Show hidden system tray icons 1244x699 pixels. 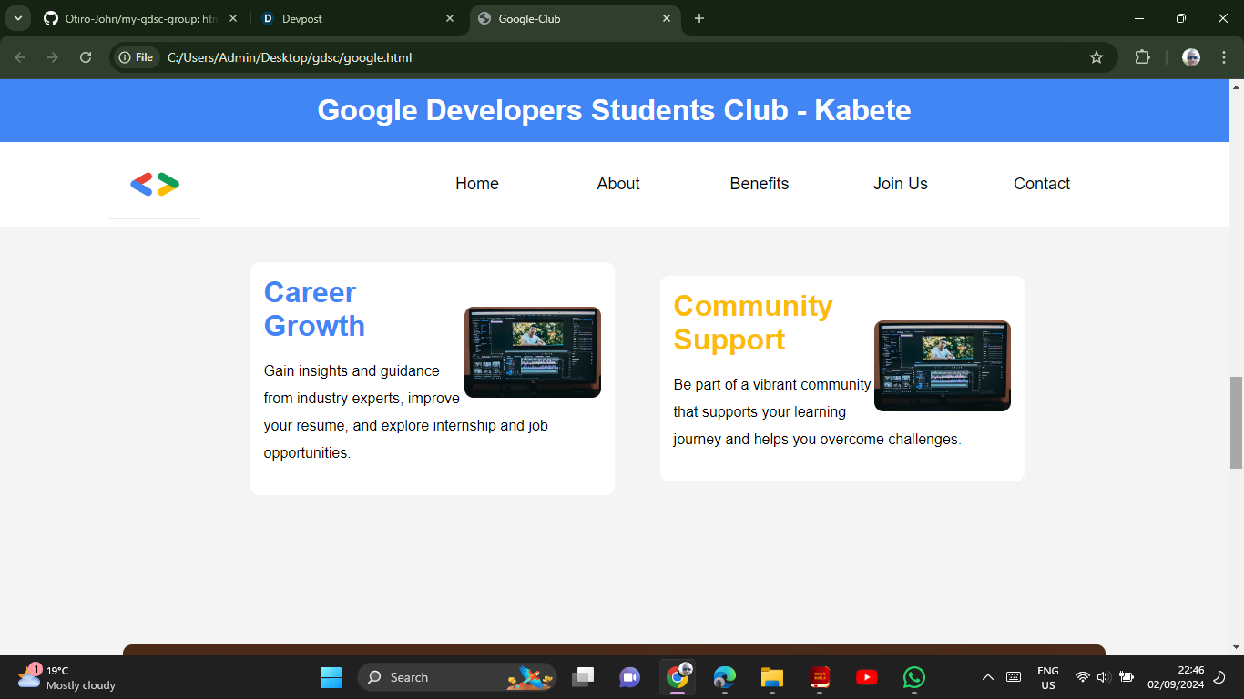(x=987, y=677)
